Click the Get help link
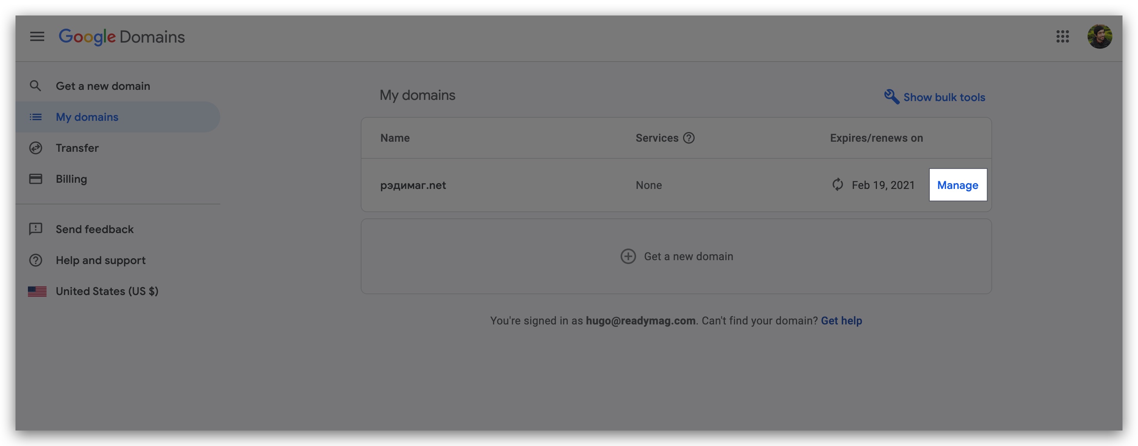Image resolution: width=1138 pixels, height=446 pixels. [x=841, y=321]
